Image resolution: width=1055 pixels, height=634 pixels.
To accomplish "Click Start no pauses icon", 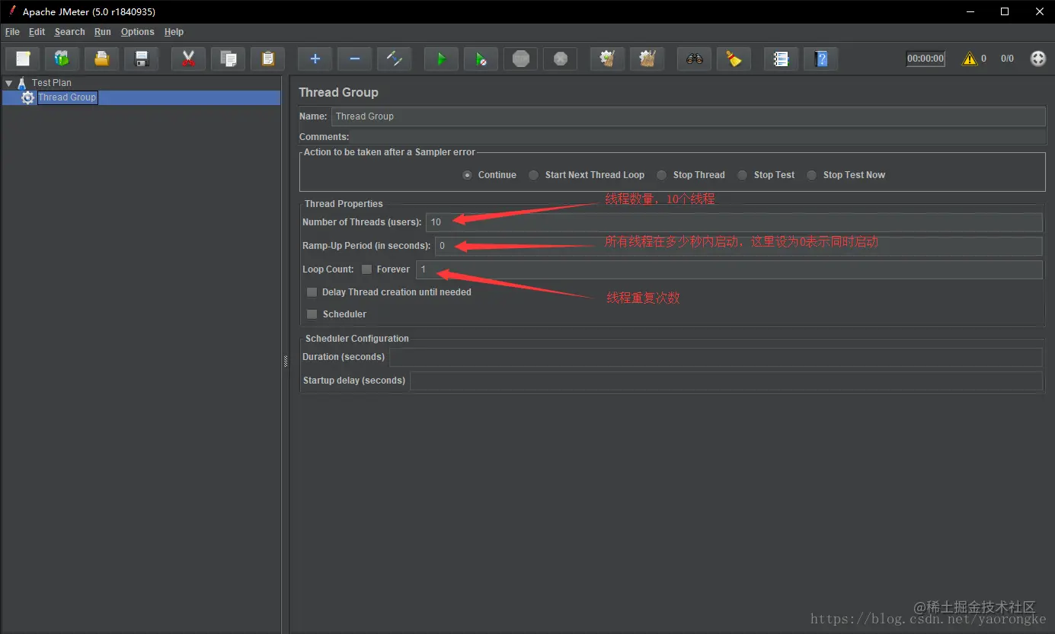I will coord(481,59).
